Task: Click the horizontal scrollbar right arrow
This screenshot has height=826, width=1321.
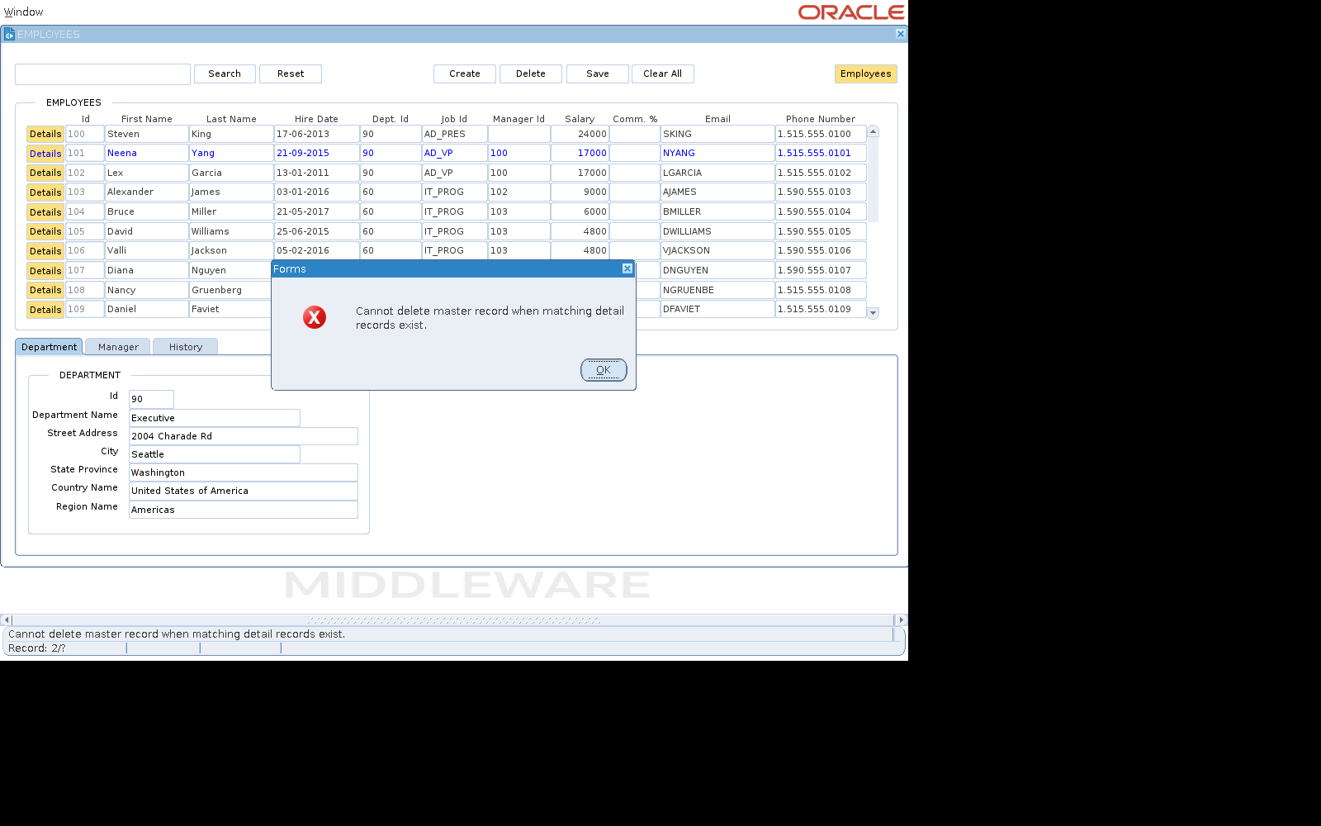Action: [x=901, y=619]
